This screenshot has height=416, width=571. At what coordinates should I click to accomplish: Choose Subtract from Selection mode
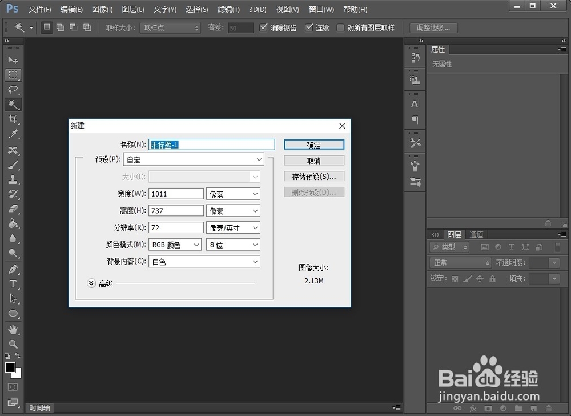click(x=74, y=27)
